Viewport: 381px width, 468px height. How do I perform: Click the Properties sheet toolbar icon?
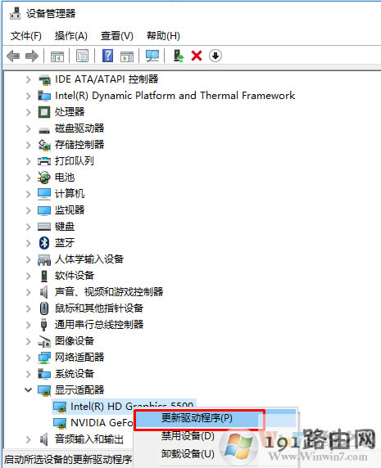[82, 56]
